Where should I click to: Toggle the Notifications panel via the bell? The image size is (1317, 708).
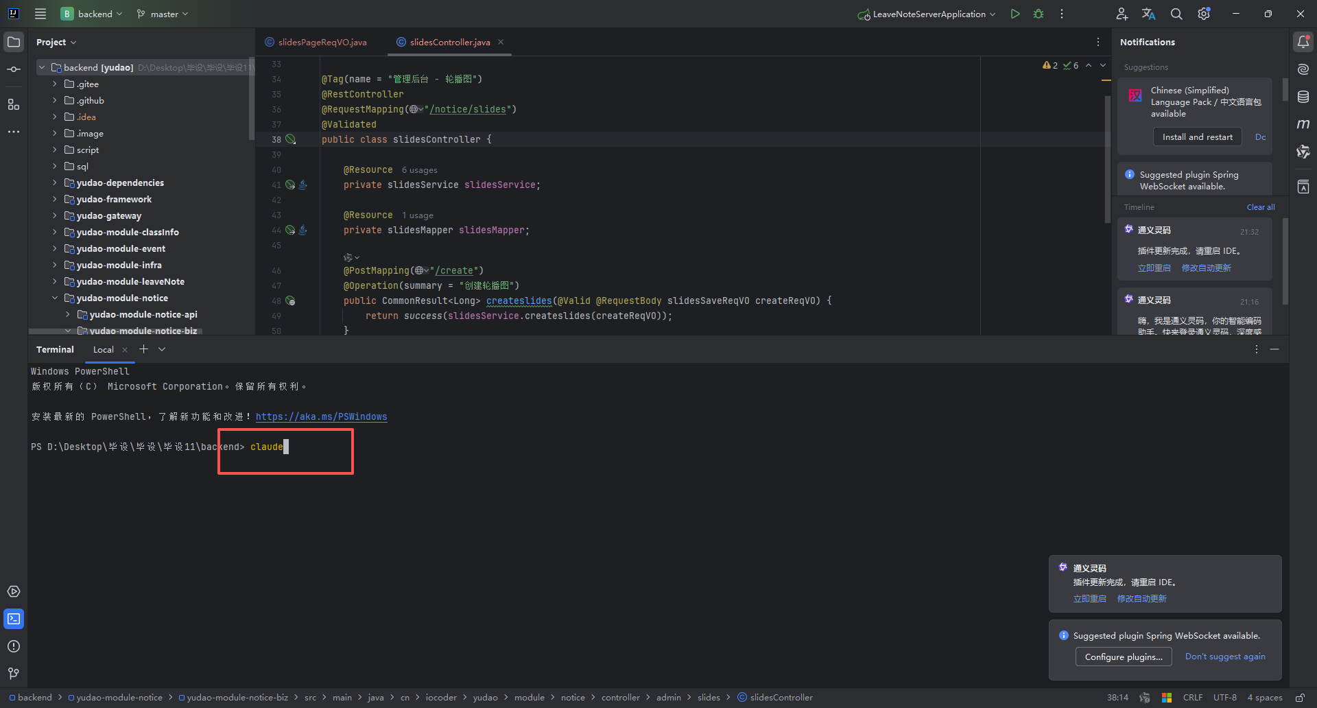[x=1303, y=41]
